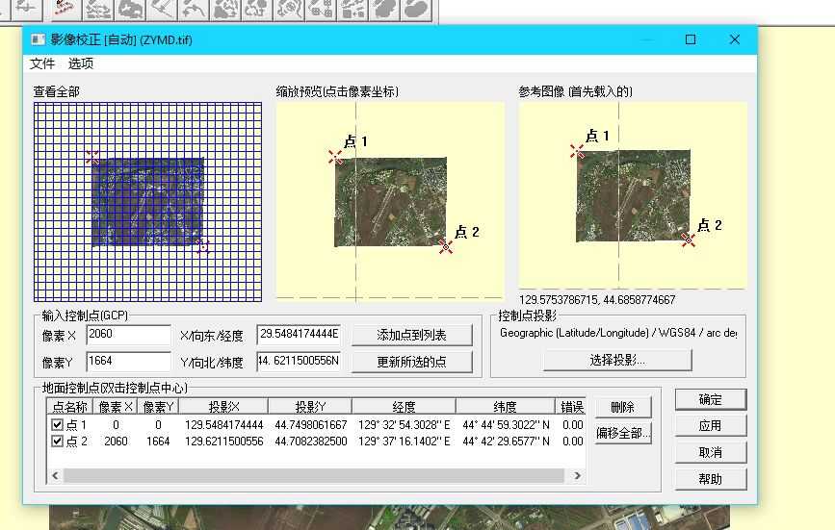Click the GCP list scroll-right arrow
This screenshot has width=835, height=530.
tap(577, 476)
